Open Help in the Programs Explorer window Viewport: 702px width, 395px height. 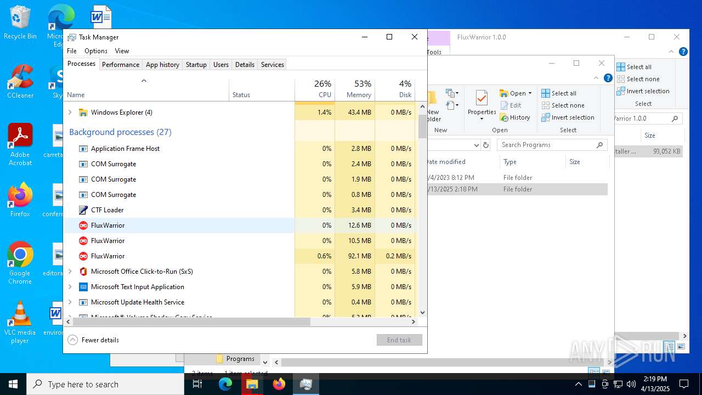[608, 78]
